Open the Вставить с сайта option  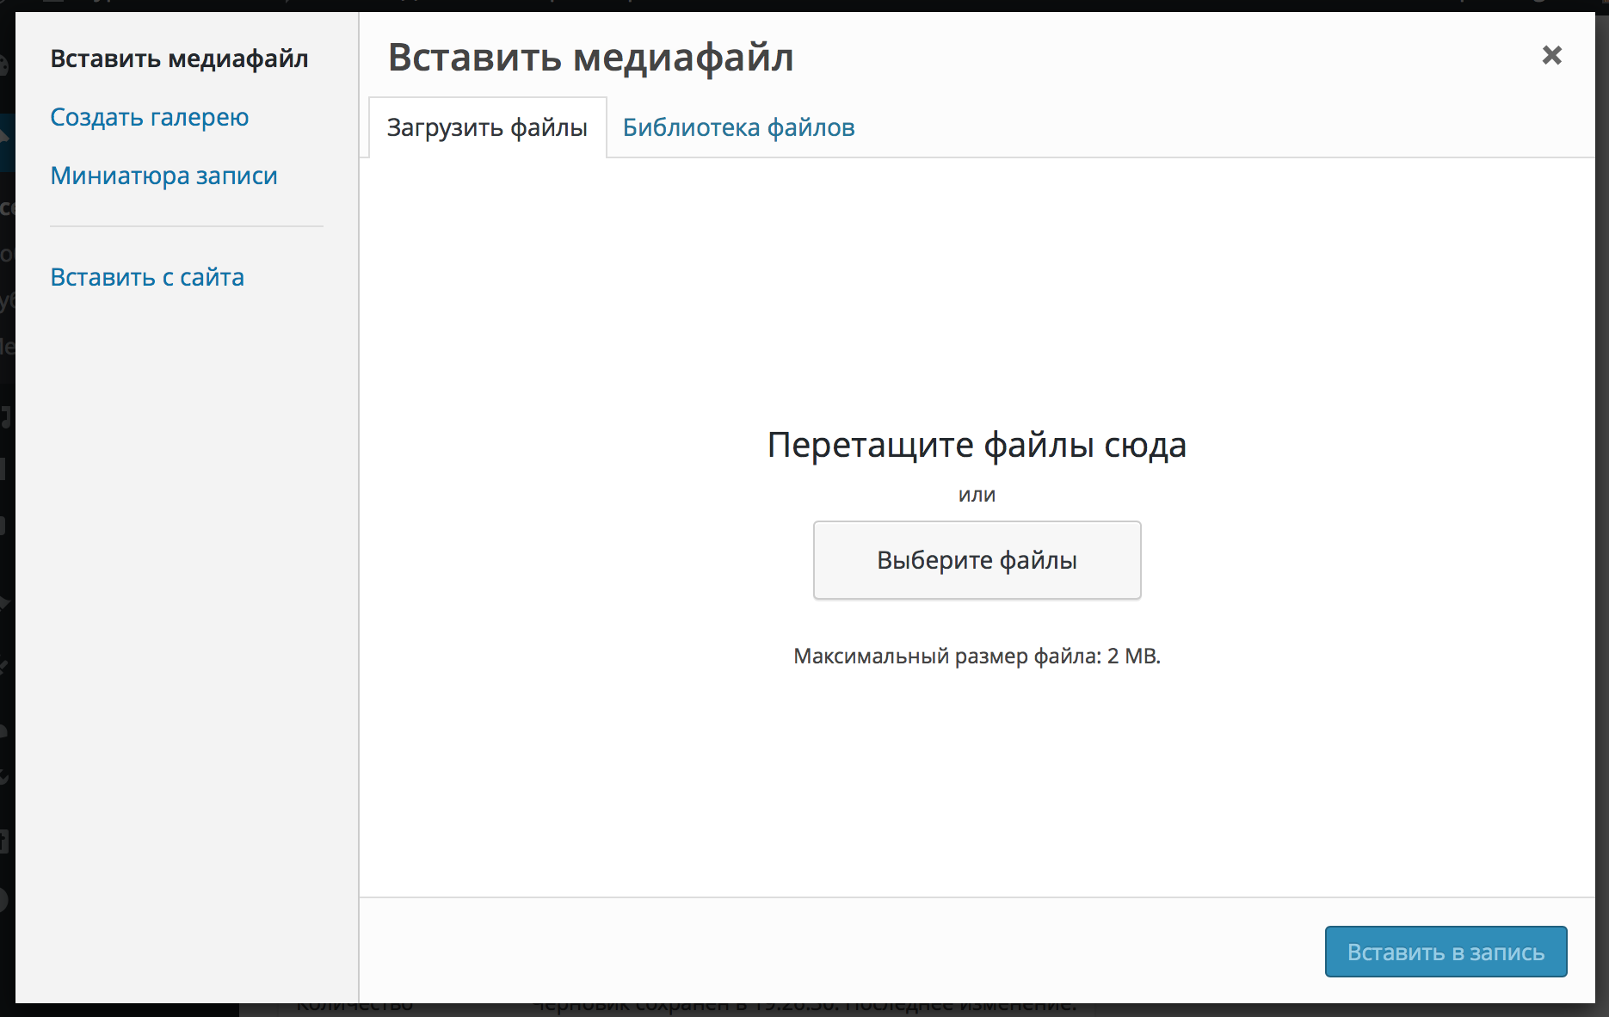147,277
